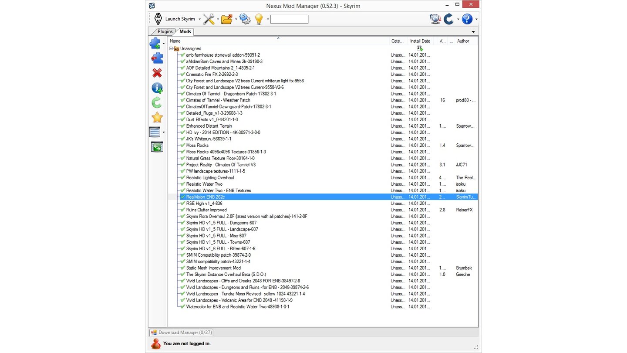Toggle checkmark of Realistic Lighting Overhaul
The image size is (627, 353).
click(183, 177)
